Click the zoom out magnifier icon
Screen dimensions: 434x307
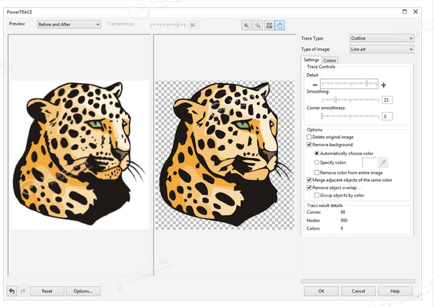[x=258, y=25]
